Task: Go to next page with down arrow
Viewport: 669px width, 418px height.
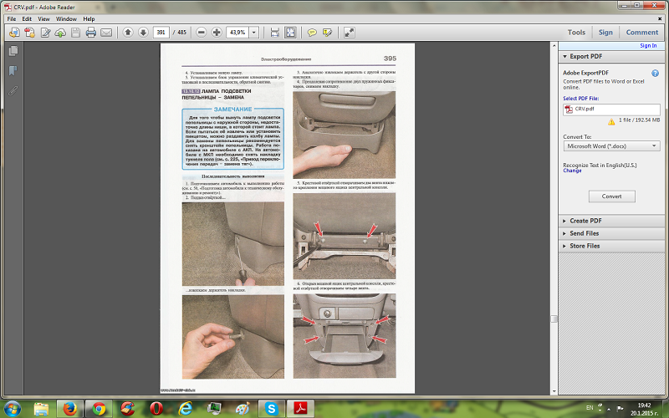Action: tap(143, 33)
